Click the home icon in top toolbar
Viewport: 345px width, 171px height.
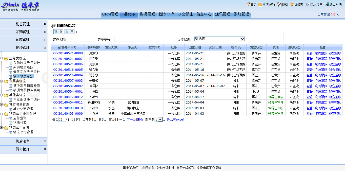click(248, 4)
